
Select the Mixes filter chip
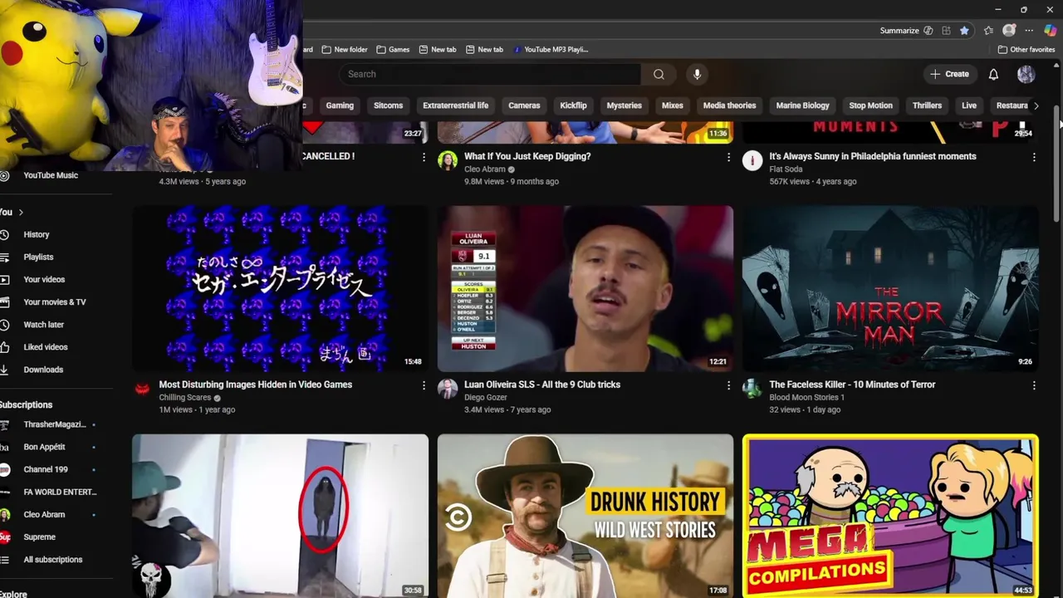tap(672, 105)
